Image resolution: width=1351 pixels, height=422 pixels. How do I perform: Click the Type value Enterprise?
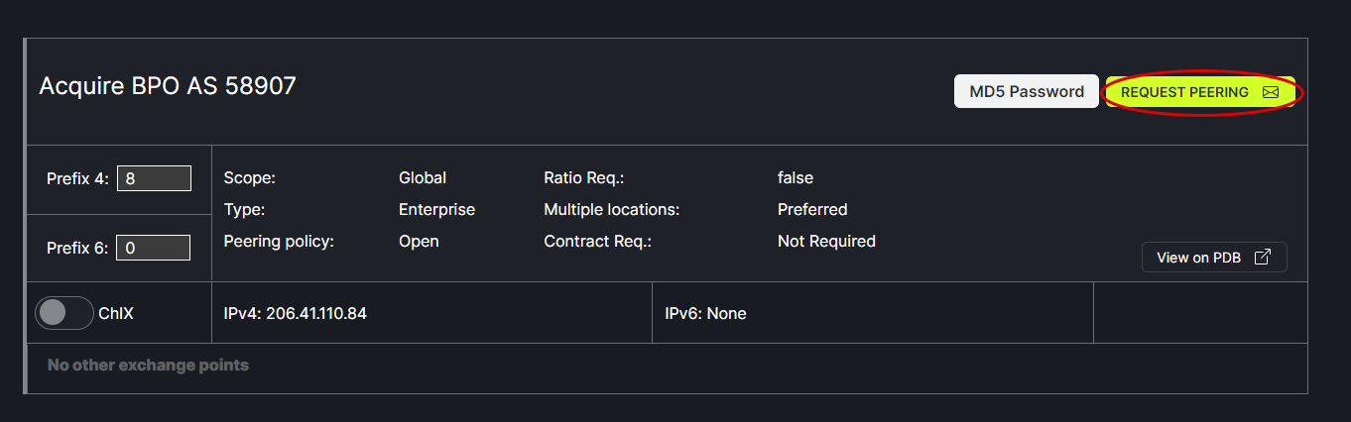point(436,210)
